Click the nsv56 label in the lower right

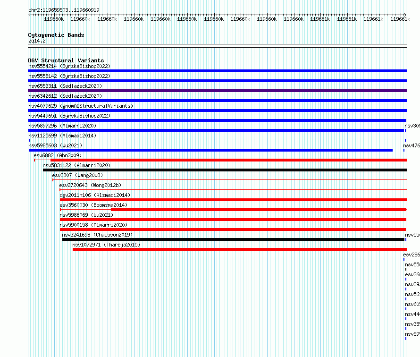click(x=412, y=294)
